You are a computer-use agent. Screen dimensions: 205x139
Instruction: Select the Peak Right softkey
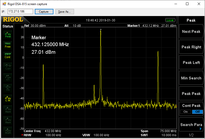[191, 47]
